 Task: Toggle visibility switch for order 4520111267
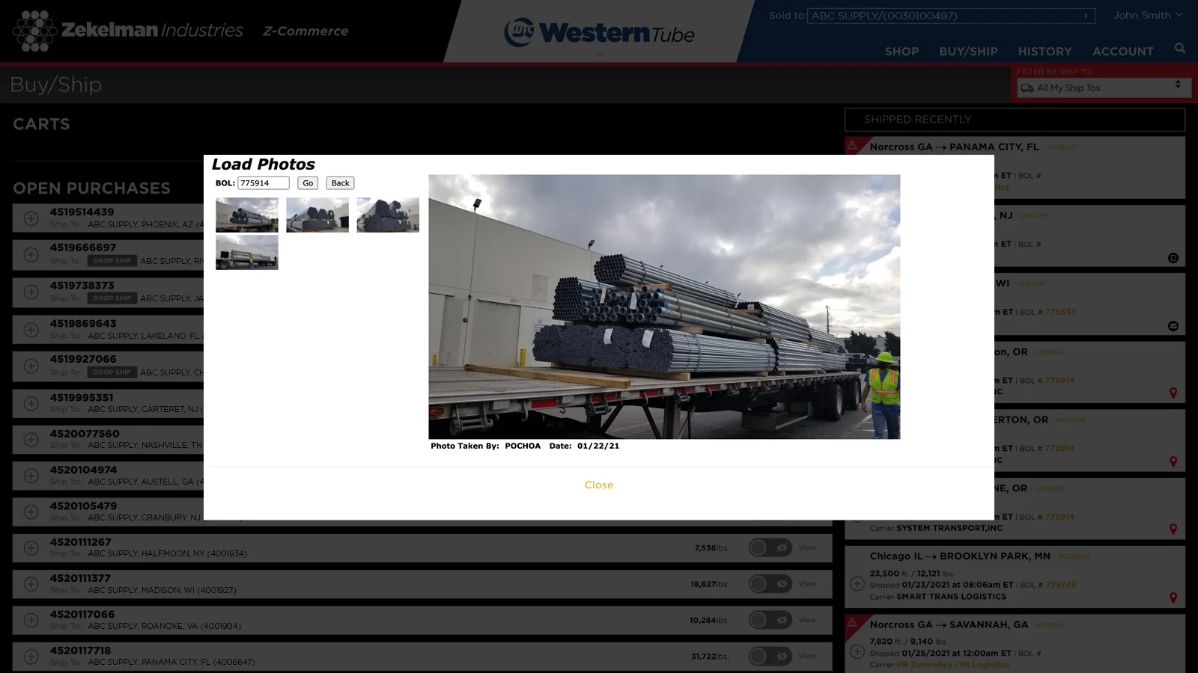[x=770, y=548]
